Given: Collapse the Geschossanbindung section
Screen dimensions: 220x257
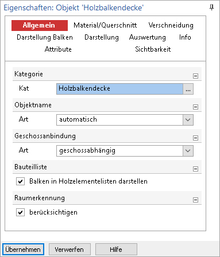Looking at the screenshot, I should tap(195, 138).
